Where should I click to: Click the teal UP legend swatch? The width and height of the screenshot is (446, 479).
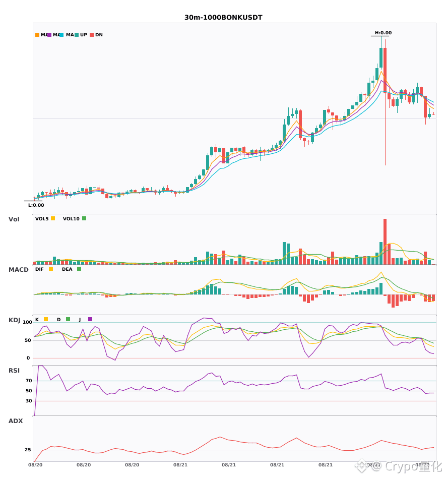[x=77, y=35]
